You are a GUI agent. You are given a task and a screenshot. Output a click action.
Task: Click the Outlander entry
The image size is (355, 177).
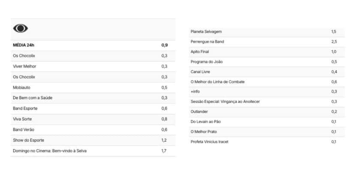[x=267, y=112]
